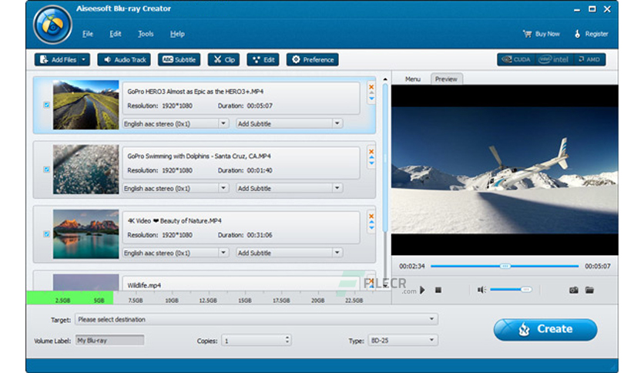Click the Create burn button
Image resolution: width=644 pixels, height=373 pixels.
coord(545,329)
